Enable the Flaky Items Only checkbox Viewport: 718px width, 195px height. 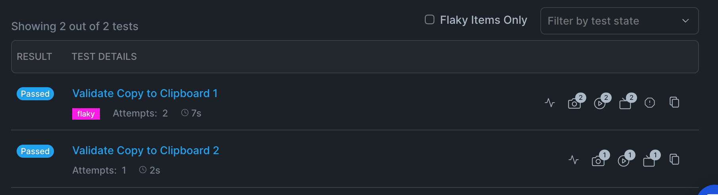point(430,20)
